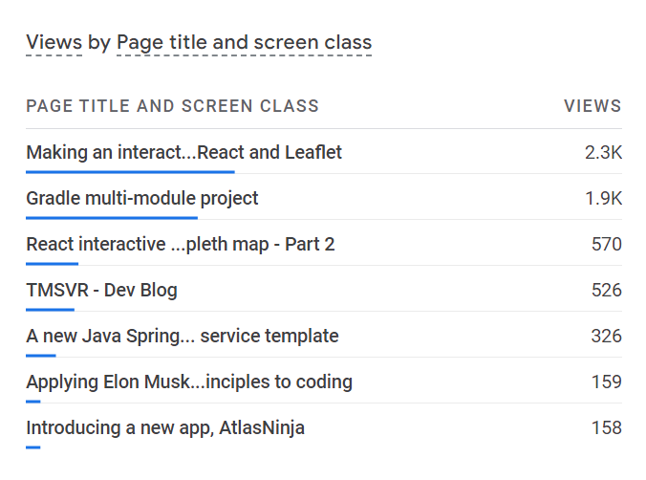
Task: Select 'Gradle multi-module project' row
Action: pyautogui.click(x=142, y=198)
